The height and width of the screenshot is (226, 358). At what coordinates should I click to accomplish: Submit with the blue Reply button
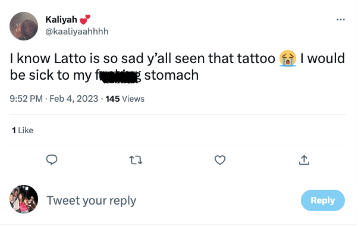coord(322,200)
